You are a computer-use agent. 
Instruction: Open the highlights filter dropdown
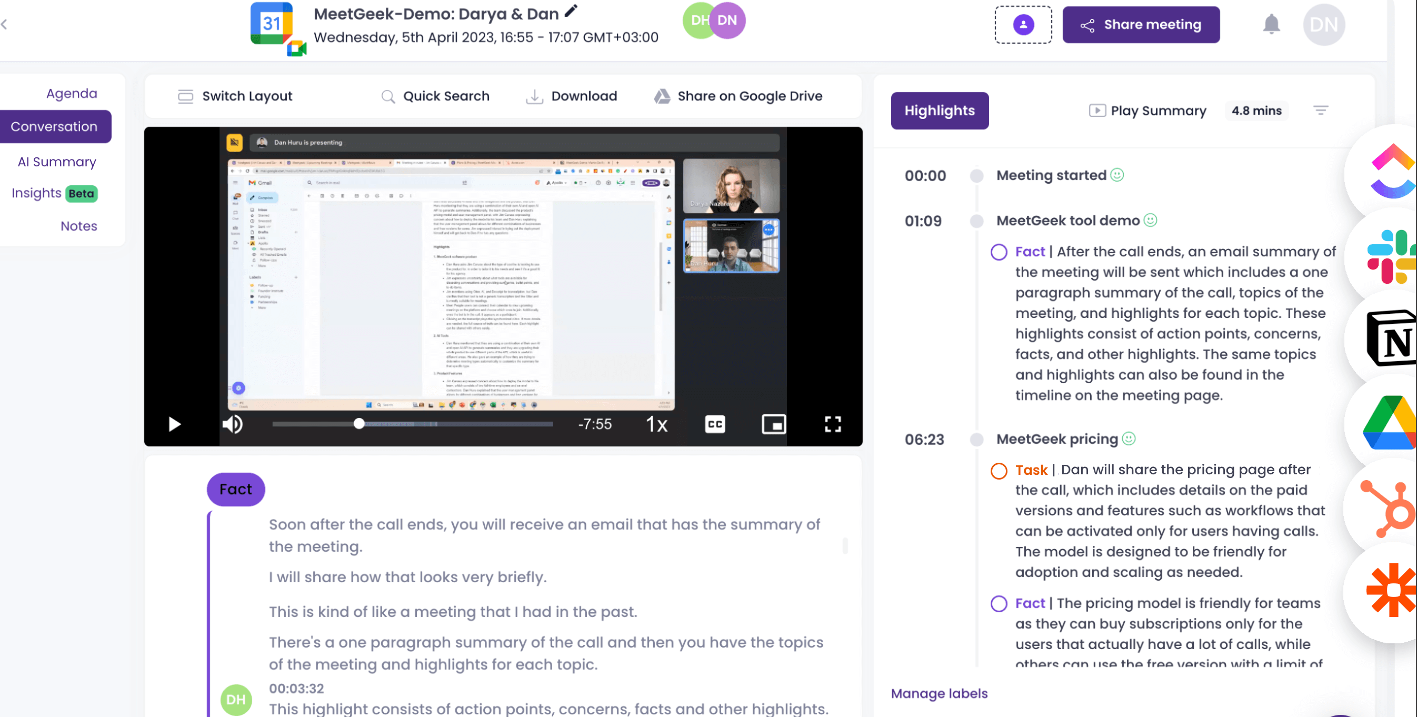(1322, 110)
